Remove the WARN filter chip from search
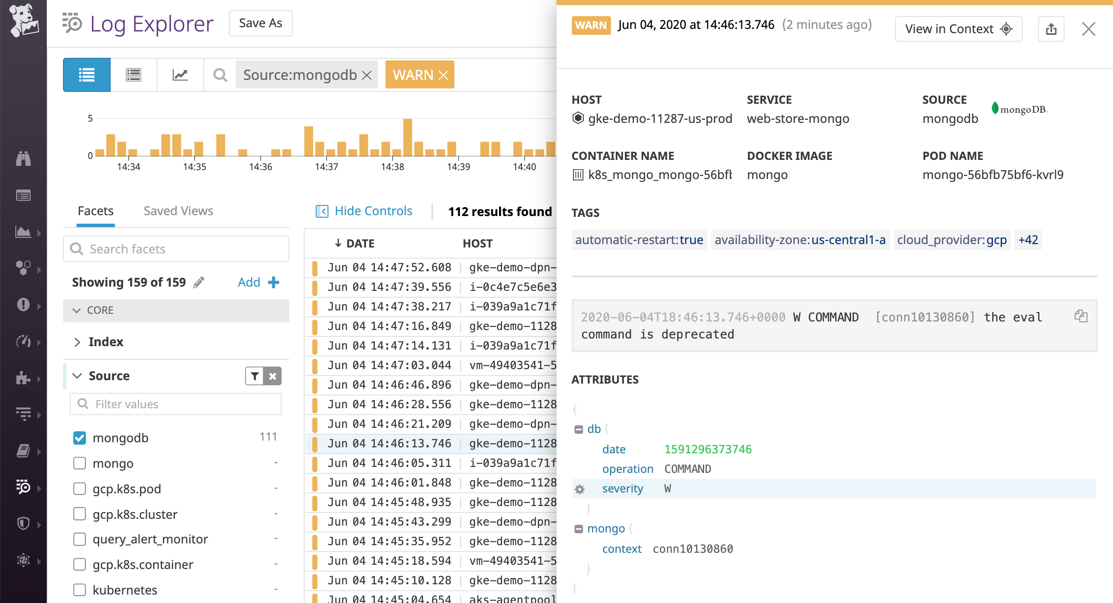The height and width of the screenshot is (603, 1113). [444, 74]
